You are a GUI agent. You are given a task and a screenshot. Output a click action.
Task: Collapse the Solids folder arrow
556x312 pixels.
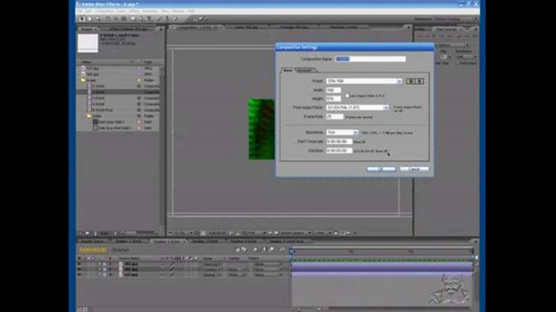tap(85, 116)
